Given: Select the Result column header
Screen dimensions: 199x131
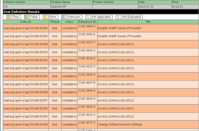Looking at the screenshot, I should tap(55, 22).
